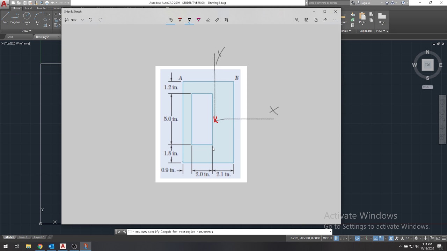Select the Line tool in AutoCAD ribbon
The image size is (447, 251).
click(5, 17)
